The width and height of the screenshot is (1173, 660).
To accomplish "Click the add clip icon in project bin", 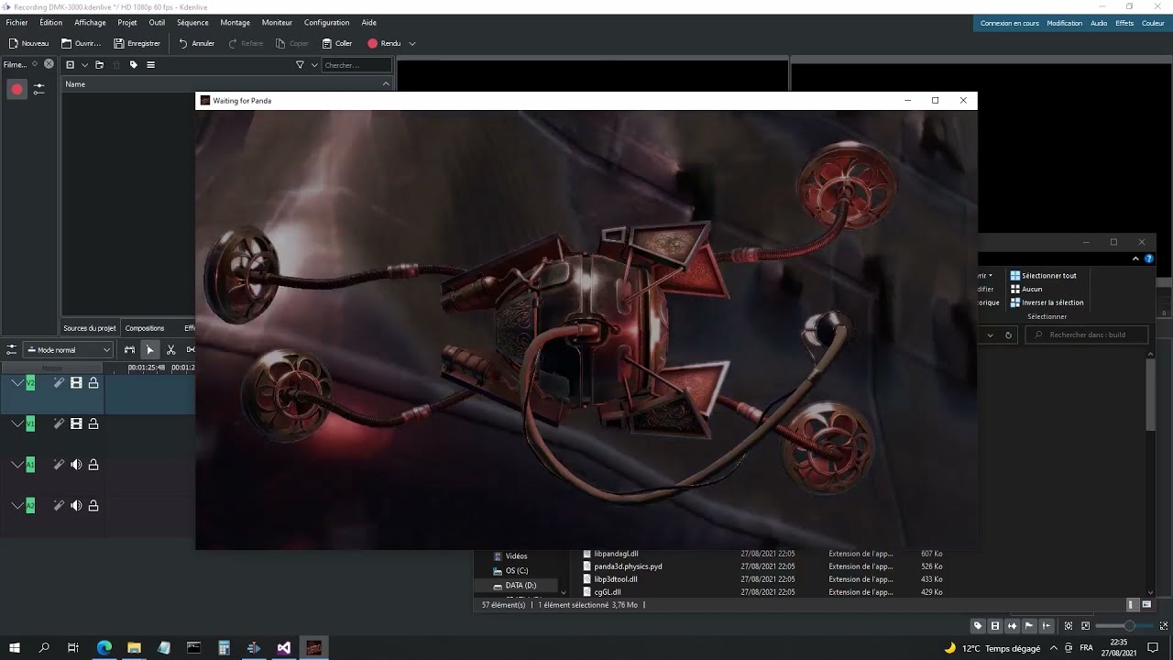I will coord(70,65).
